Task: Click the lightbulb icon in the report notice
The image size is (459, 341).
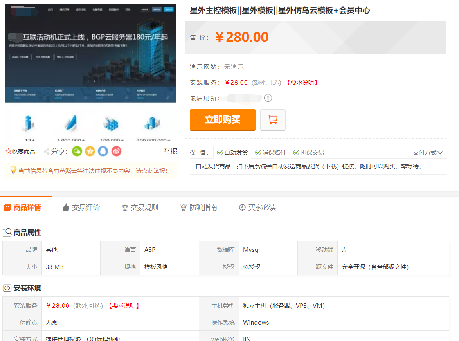Action: pos(13,170)
